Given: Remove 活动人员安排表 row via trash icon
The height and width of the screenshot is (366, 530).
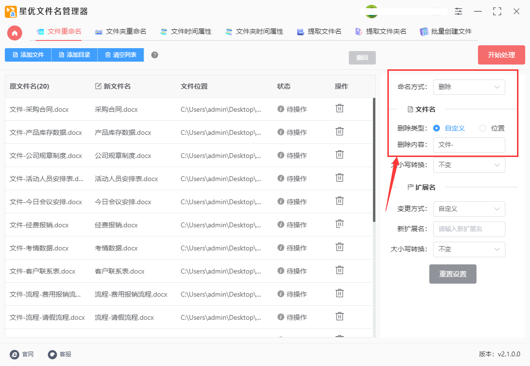Looking at the screenshot, I should pos(339,178).
